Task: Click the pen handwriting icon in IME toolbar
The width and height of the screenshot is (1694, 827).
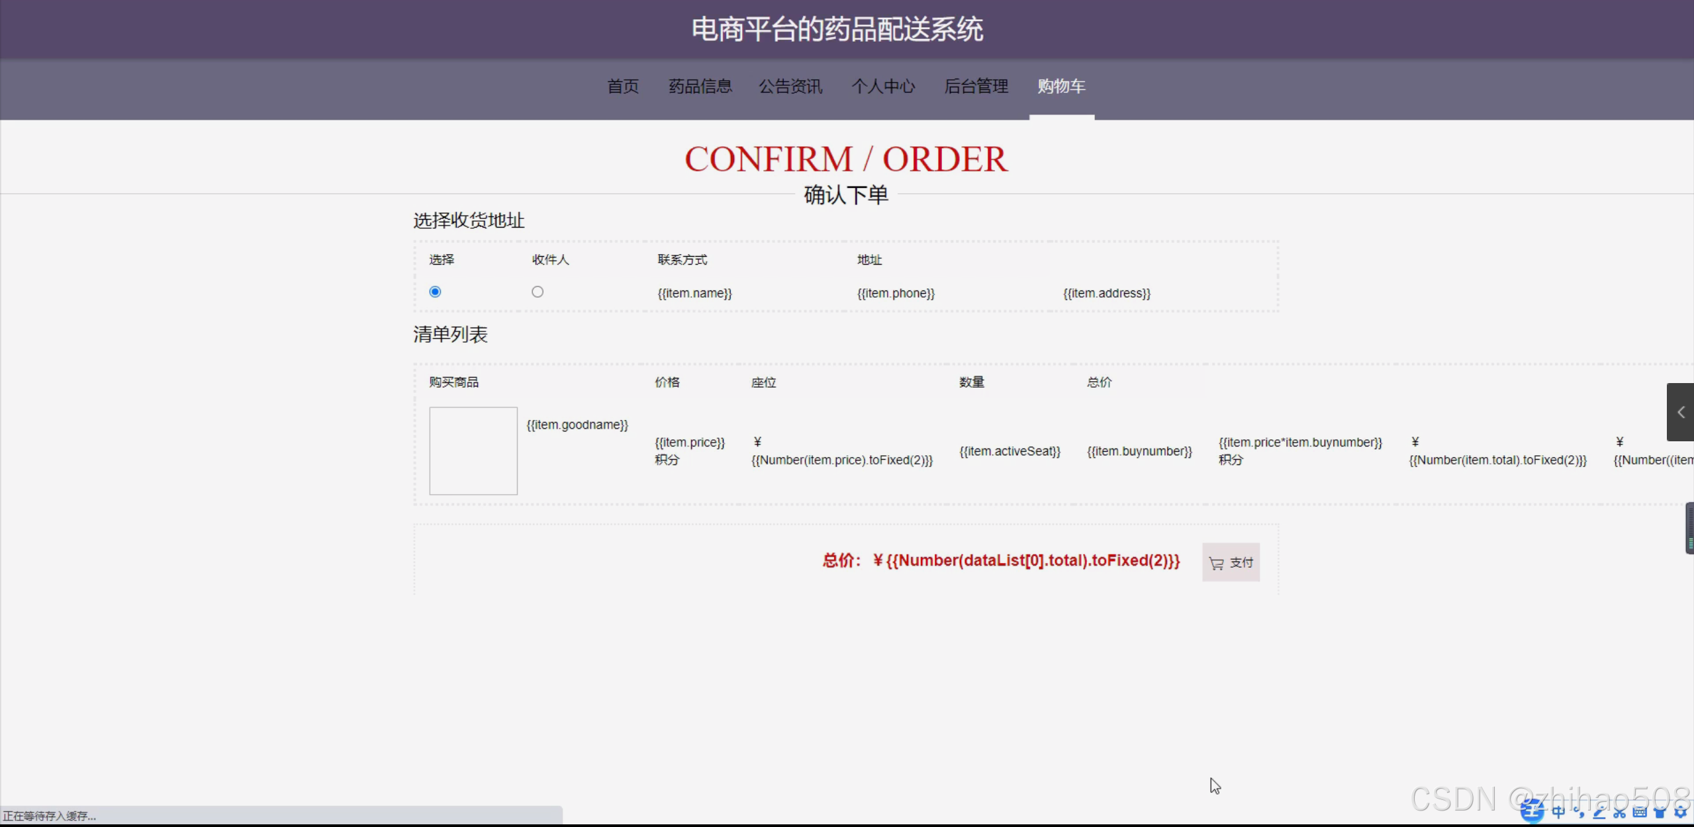Action: (1599, 812)
